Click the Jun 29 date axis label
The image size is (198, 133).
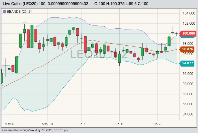[x=157, y=124]
